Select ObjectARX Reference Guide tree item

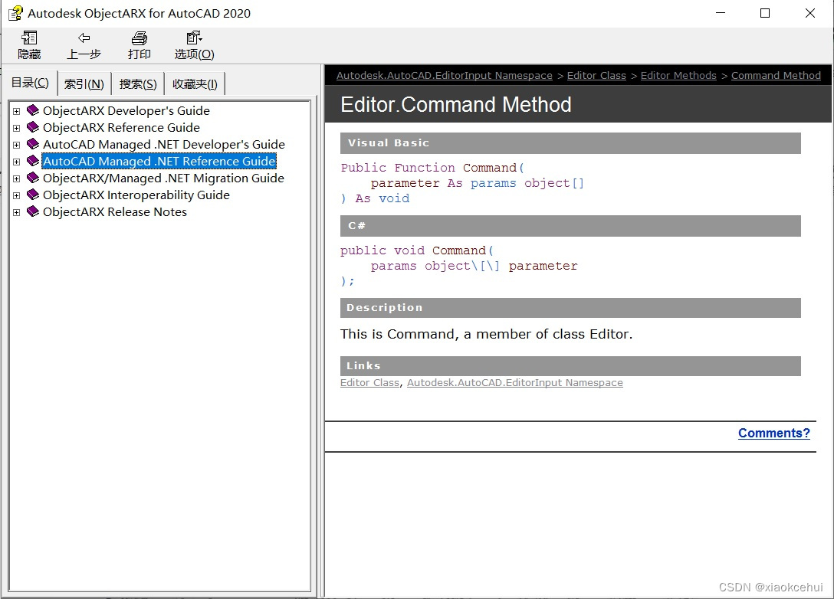(121, 128)
